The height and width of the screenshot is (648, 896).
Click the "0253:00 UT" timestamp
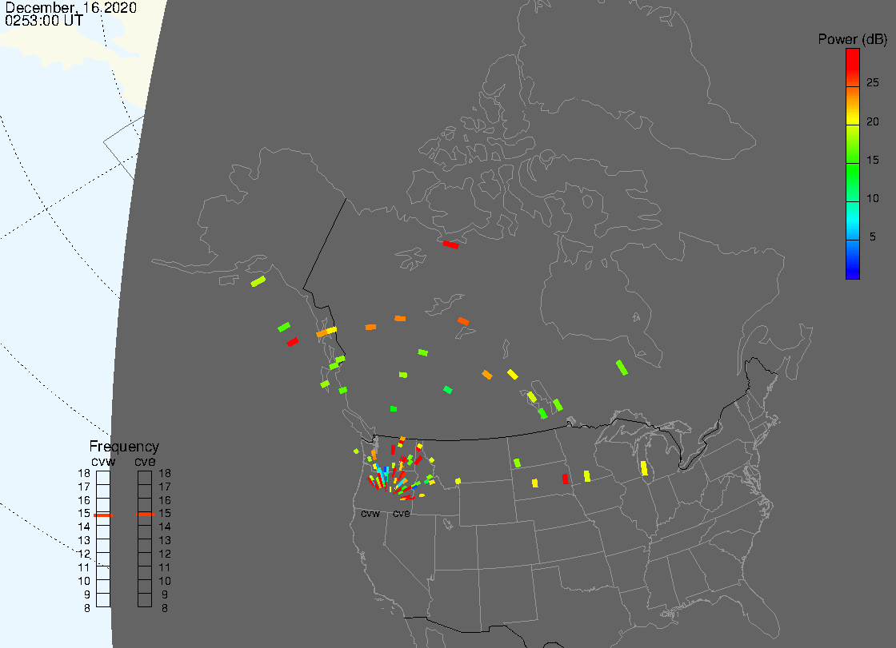tap(44, 20)
